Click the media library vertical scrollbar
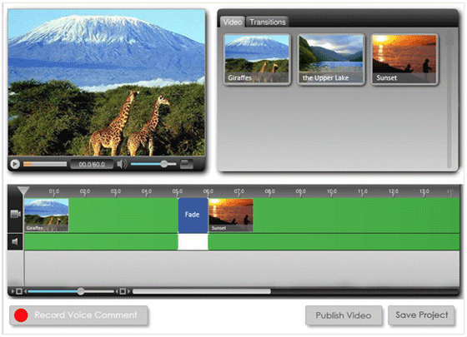The image size is (467, 337). pos(449,100)
